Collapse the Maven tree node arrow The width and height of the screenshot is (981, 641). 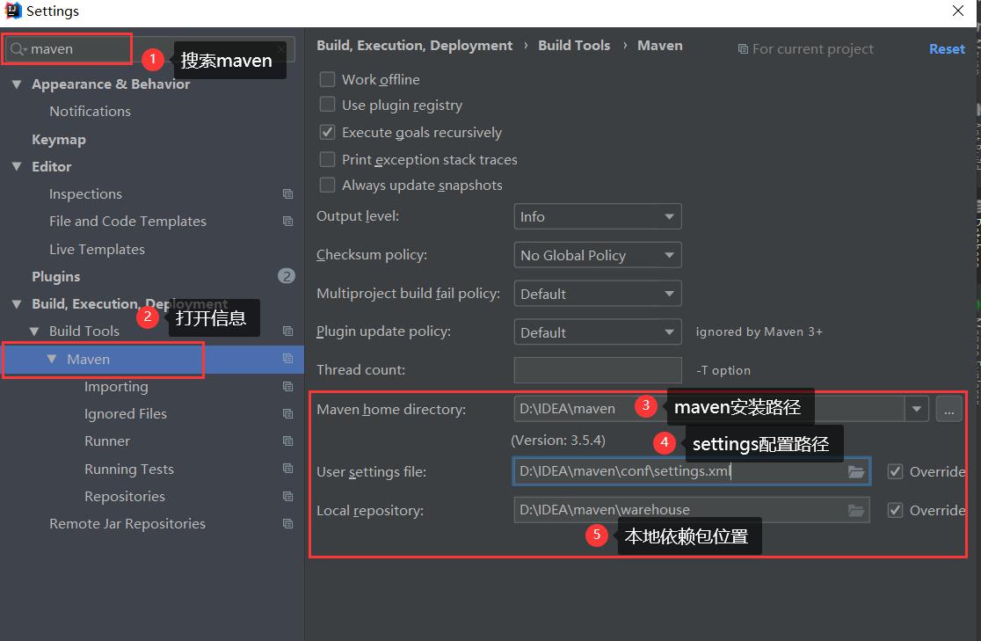click(52, 359)
